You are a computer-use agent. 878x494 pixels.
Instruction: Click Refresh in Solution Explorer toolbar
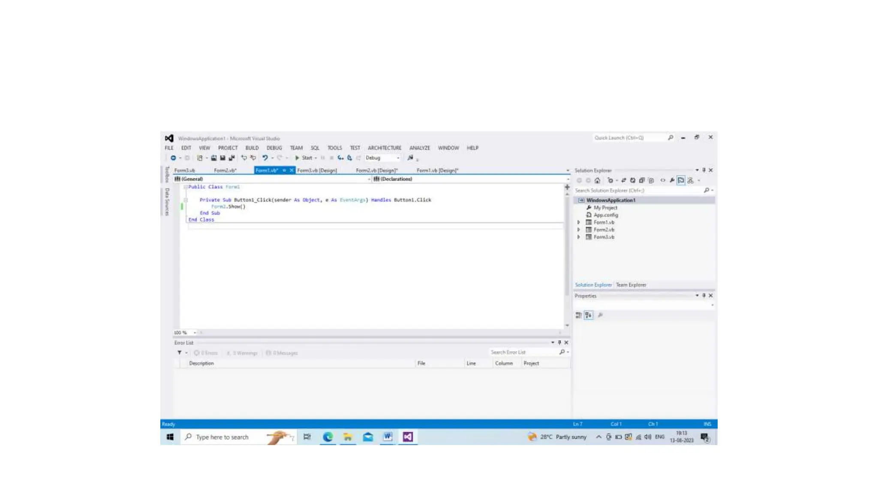pos(632,181)
